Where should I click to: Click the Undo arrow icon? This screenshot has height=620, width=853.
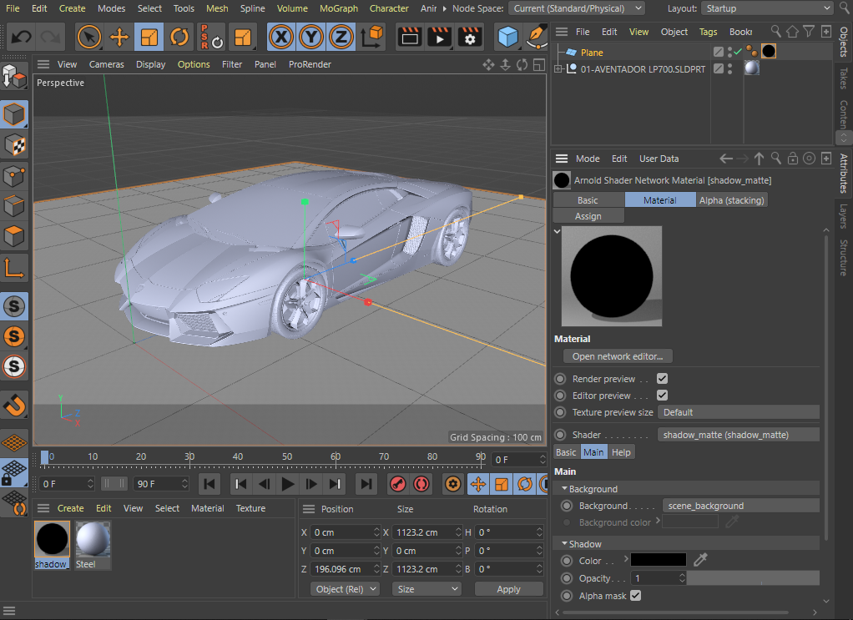pos(22,38)
